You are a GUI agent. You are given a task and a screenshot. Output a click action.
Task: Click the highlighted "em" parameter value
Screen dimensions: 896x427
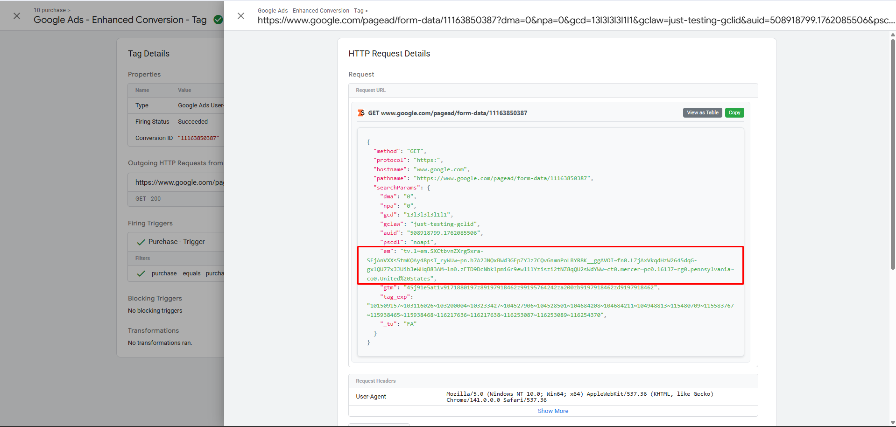[x=550, y=265]
